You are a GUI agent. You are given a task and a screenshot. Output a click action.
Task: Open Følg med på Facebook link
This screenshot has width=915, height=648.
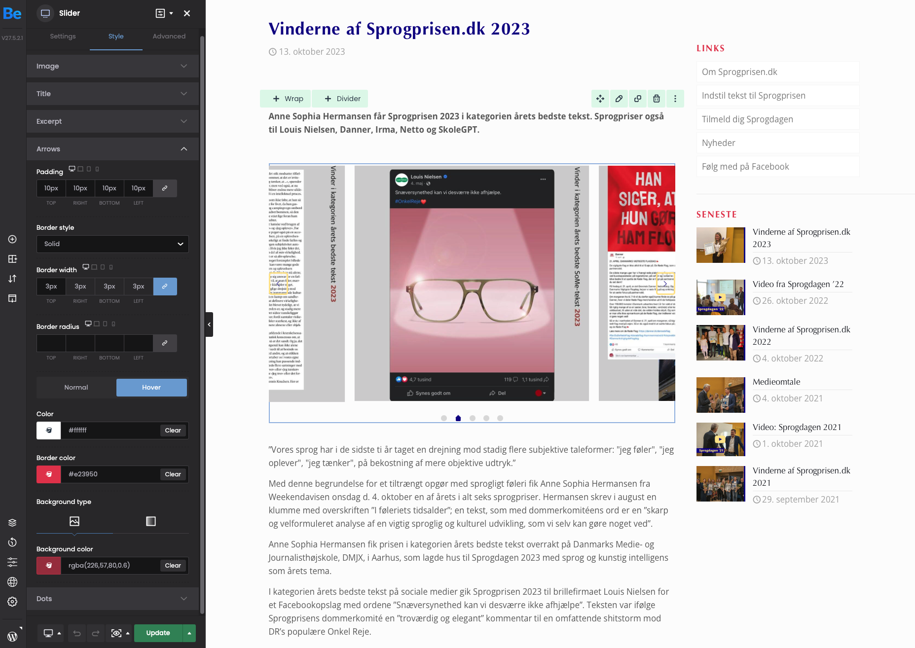click(x=777, y=167)
